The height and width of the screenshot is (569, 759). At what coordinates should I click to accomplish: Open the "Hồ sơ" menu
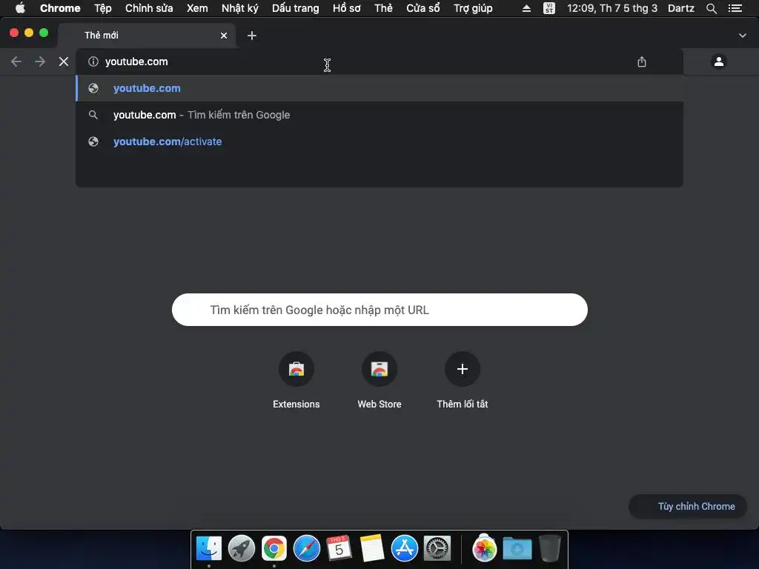coord(347,8)
